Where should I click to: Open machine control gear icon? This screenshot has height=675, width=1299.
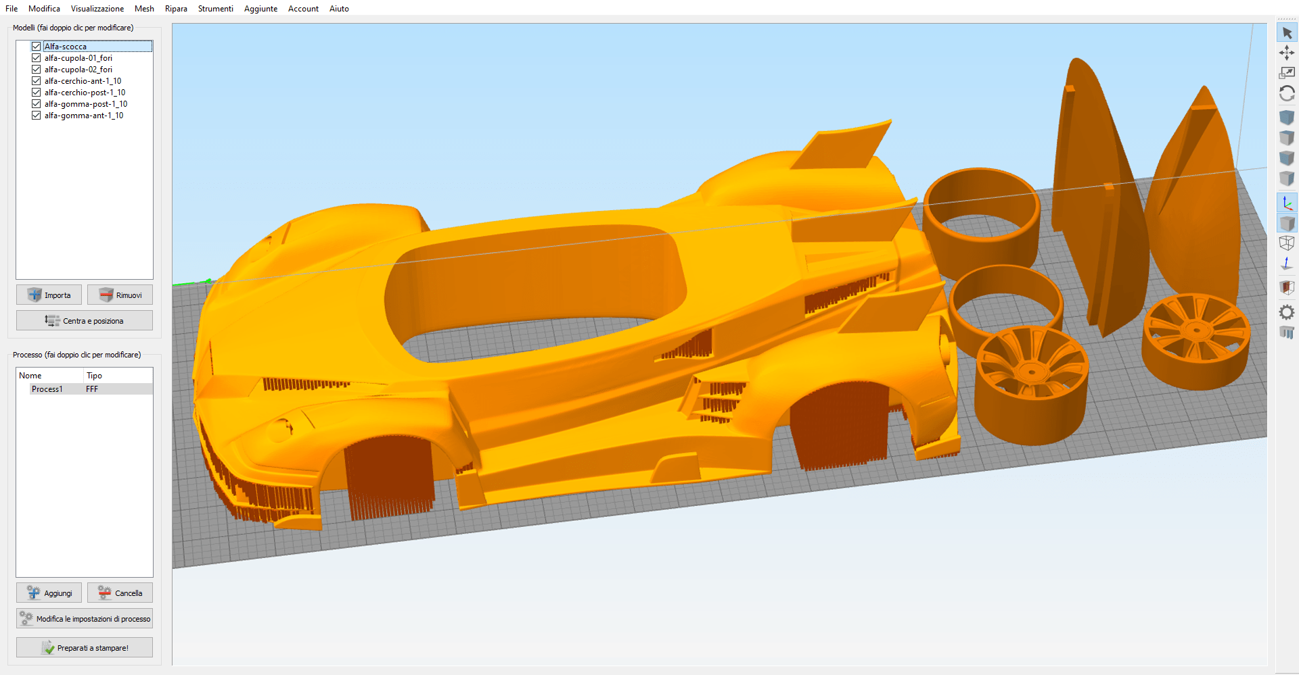pyautogui.click(x=1287, y=312)
